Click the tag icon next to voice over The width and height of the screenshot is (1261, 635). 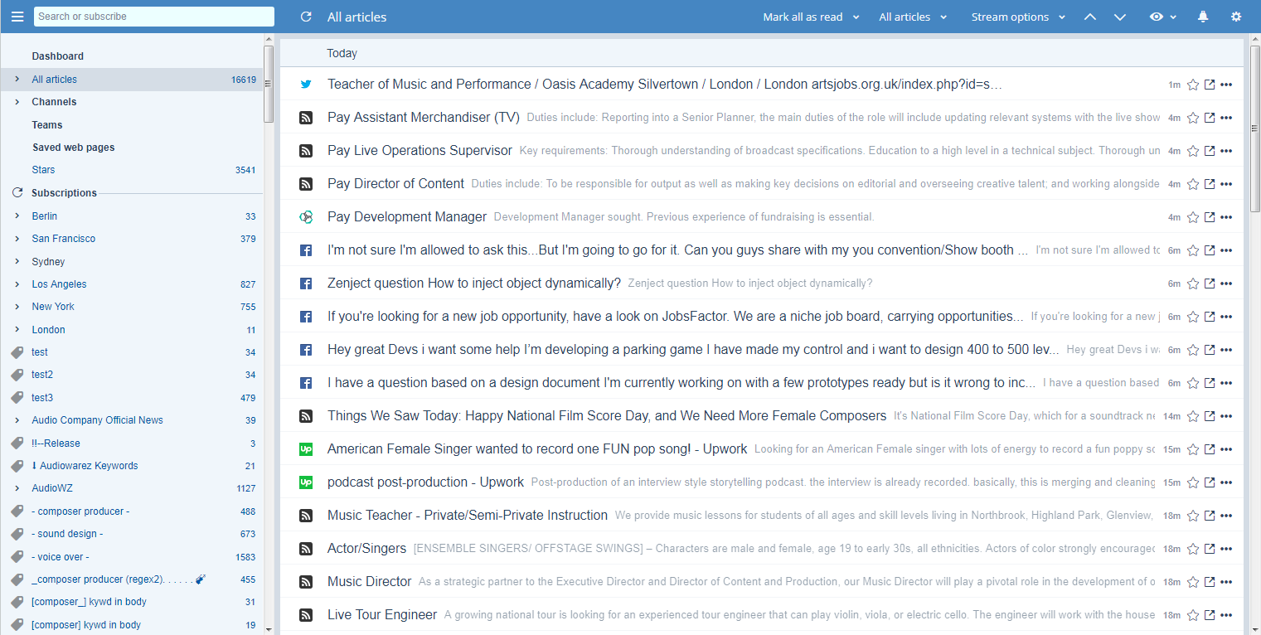click(17, 557)
